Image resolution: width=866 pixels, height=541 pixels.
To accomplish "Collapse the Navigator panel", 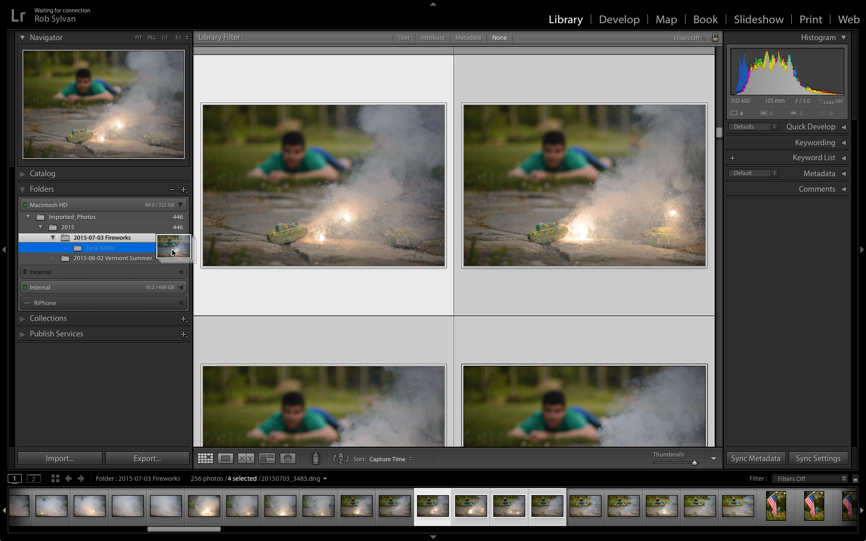I will 22,38.
